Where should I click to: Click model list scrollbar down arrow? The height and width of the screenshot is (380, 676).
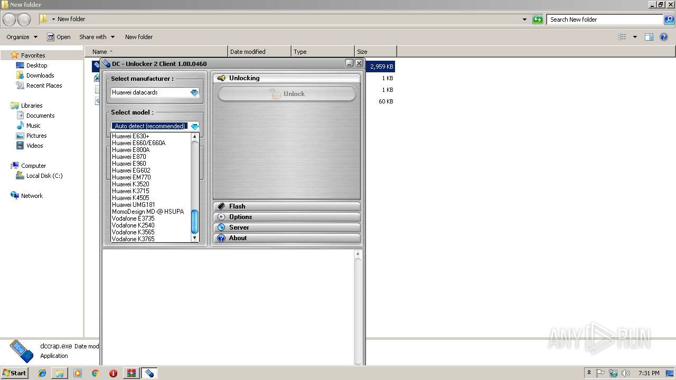pyautogui.click(x=194, y=238)
